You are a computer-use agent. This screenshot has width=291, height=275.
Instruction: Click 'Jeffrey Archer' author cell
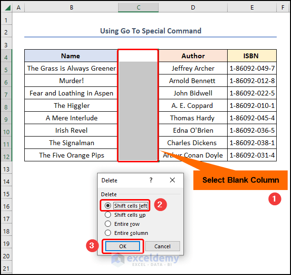coord(193,68)
